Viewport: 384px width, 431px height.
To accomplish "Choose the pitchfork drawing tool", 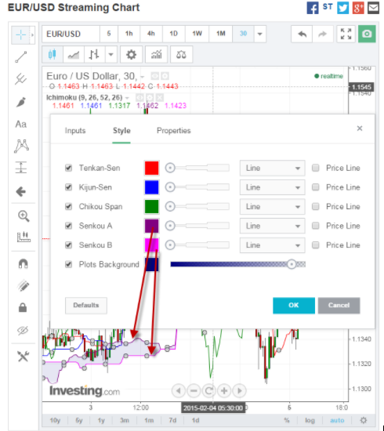I will 21,79.
